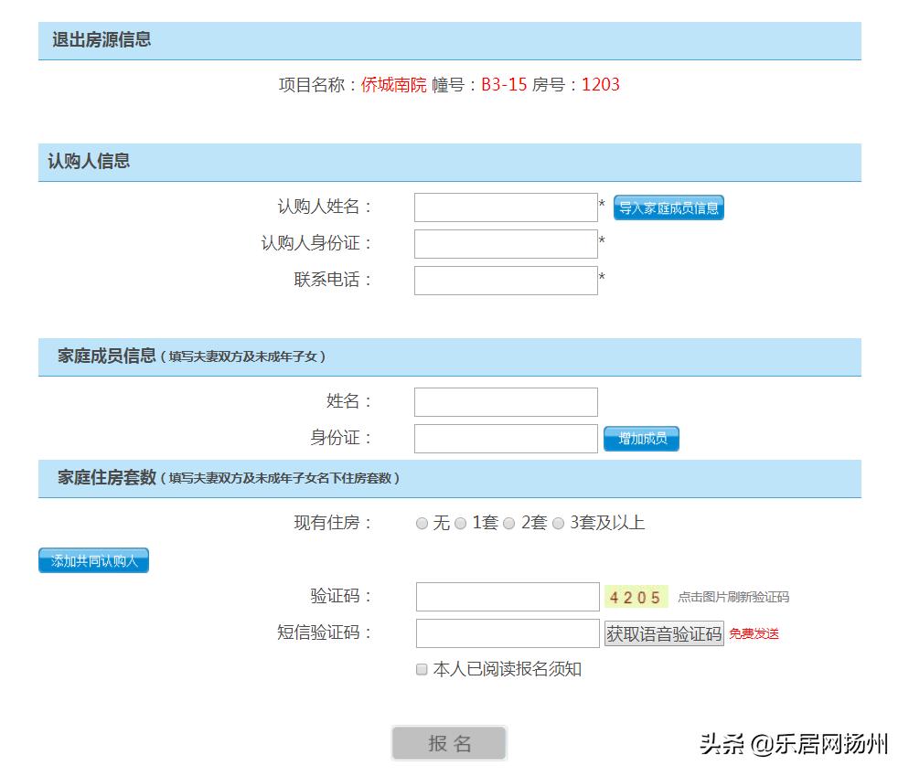Screen dimensions: 909x776
Task: Select the 2套 housing option
Action: pos(509,524)
